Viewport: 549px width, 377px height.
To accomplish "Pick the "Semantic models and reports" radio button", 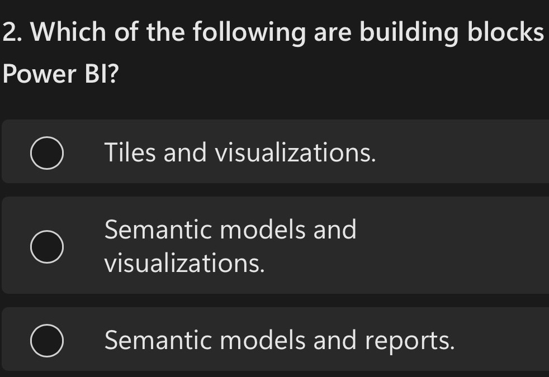I will pos(46,340).
